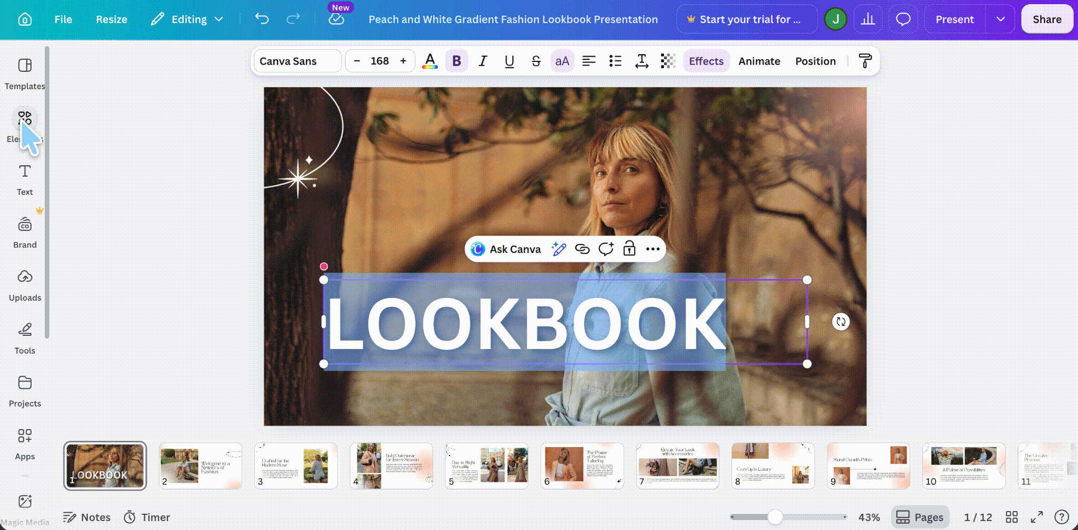Open the comments speech bubble
Image resolution: width=1078 pixels, height=530 pixels.
[903, 19]
